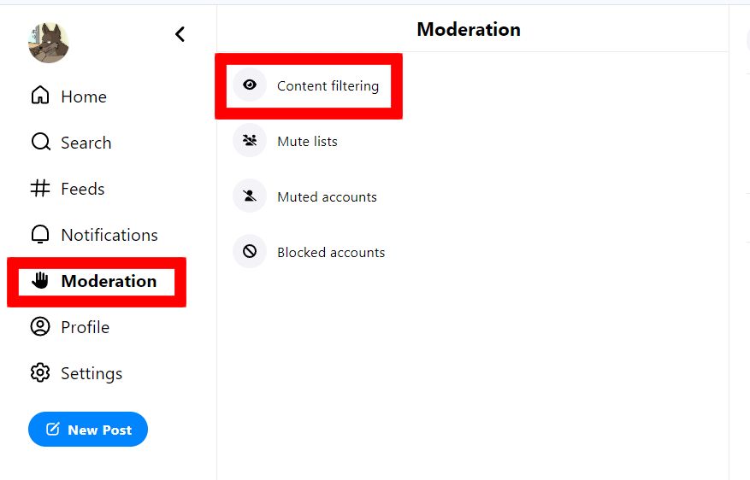The image size is (750, 480).
Task: Click the Profile person icon
Action: click(40, 326)
